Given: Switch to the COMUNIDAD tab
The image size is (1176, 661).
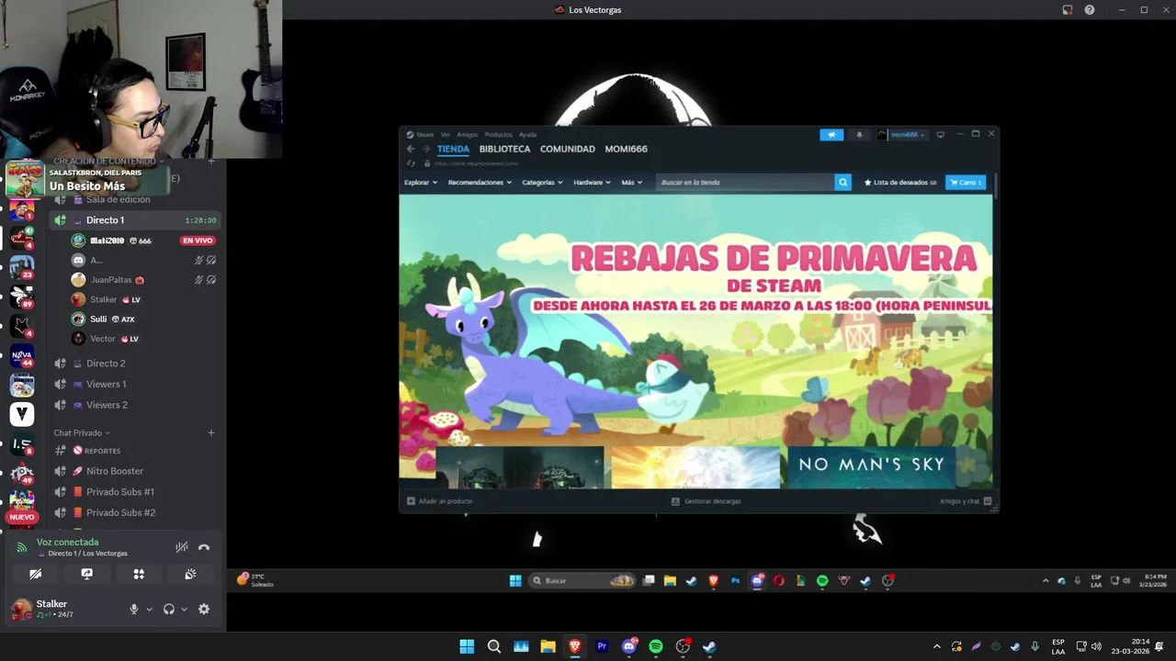Looking at the screenshot, I should click(x=567, y=149).
